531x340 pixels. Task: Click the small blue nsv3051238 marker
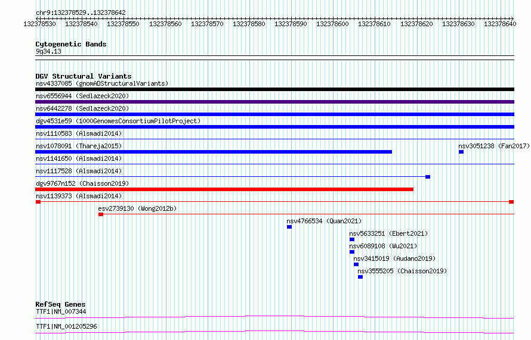point(461,152)
